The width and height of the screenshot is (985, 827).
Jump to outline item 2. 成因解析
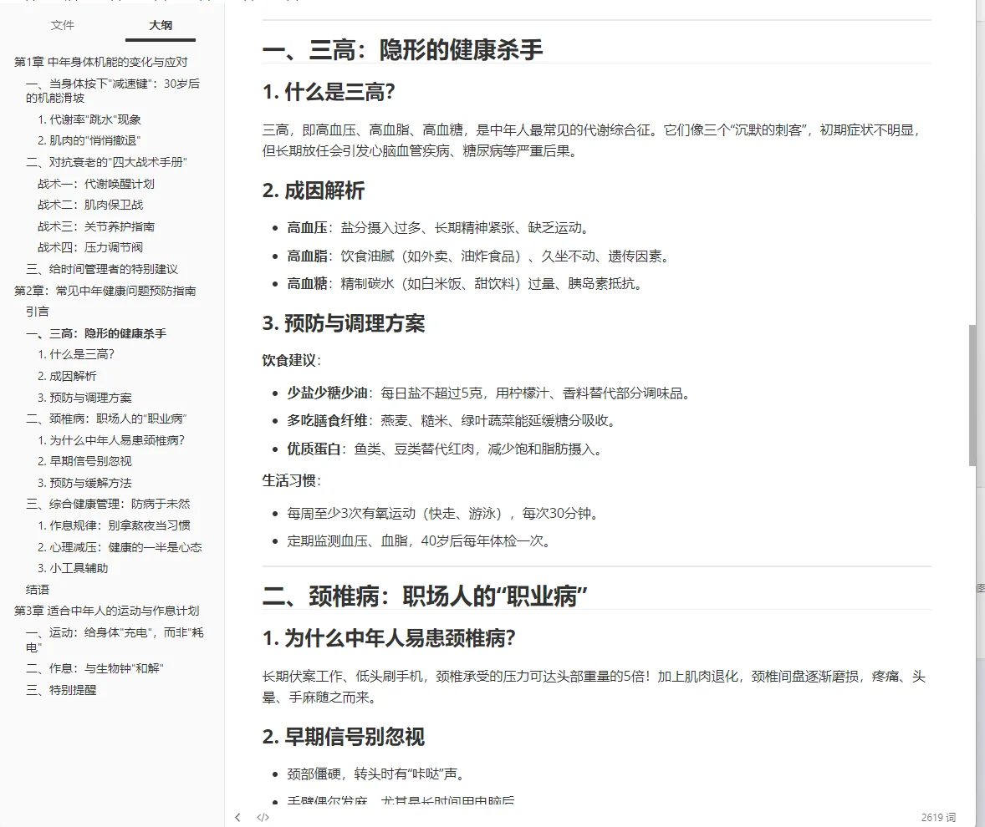(x=67, y=376)
